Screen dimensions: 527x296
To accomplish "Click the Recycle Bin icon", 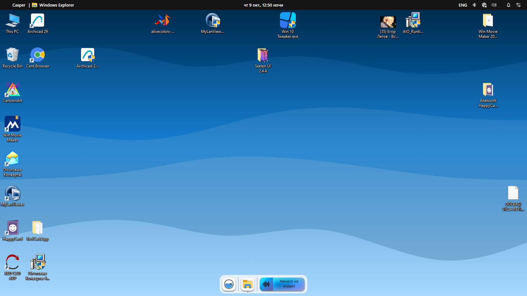I will [x=13, y=55].
